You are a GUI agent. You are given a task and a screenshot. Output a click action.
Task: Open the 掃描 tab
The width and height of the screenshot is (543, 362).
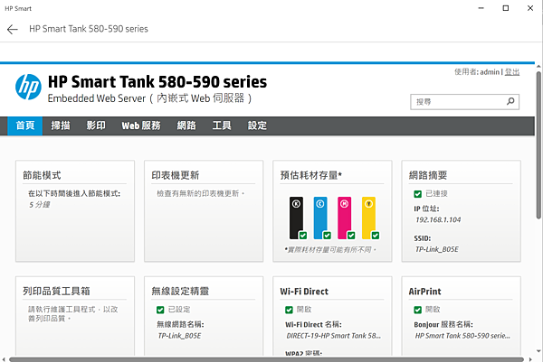point(61,125)
